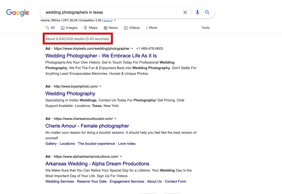282x194 pixels.
Task: Star the keyword with the star icon
Action: coord(115,20)
